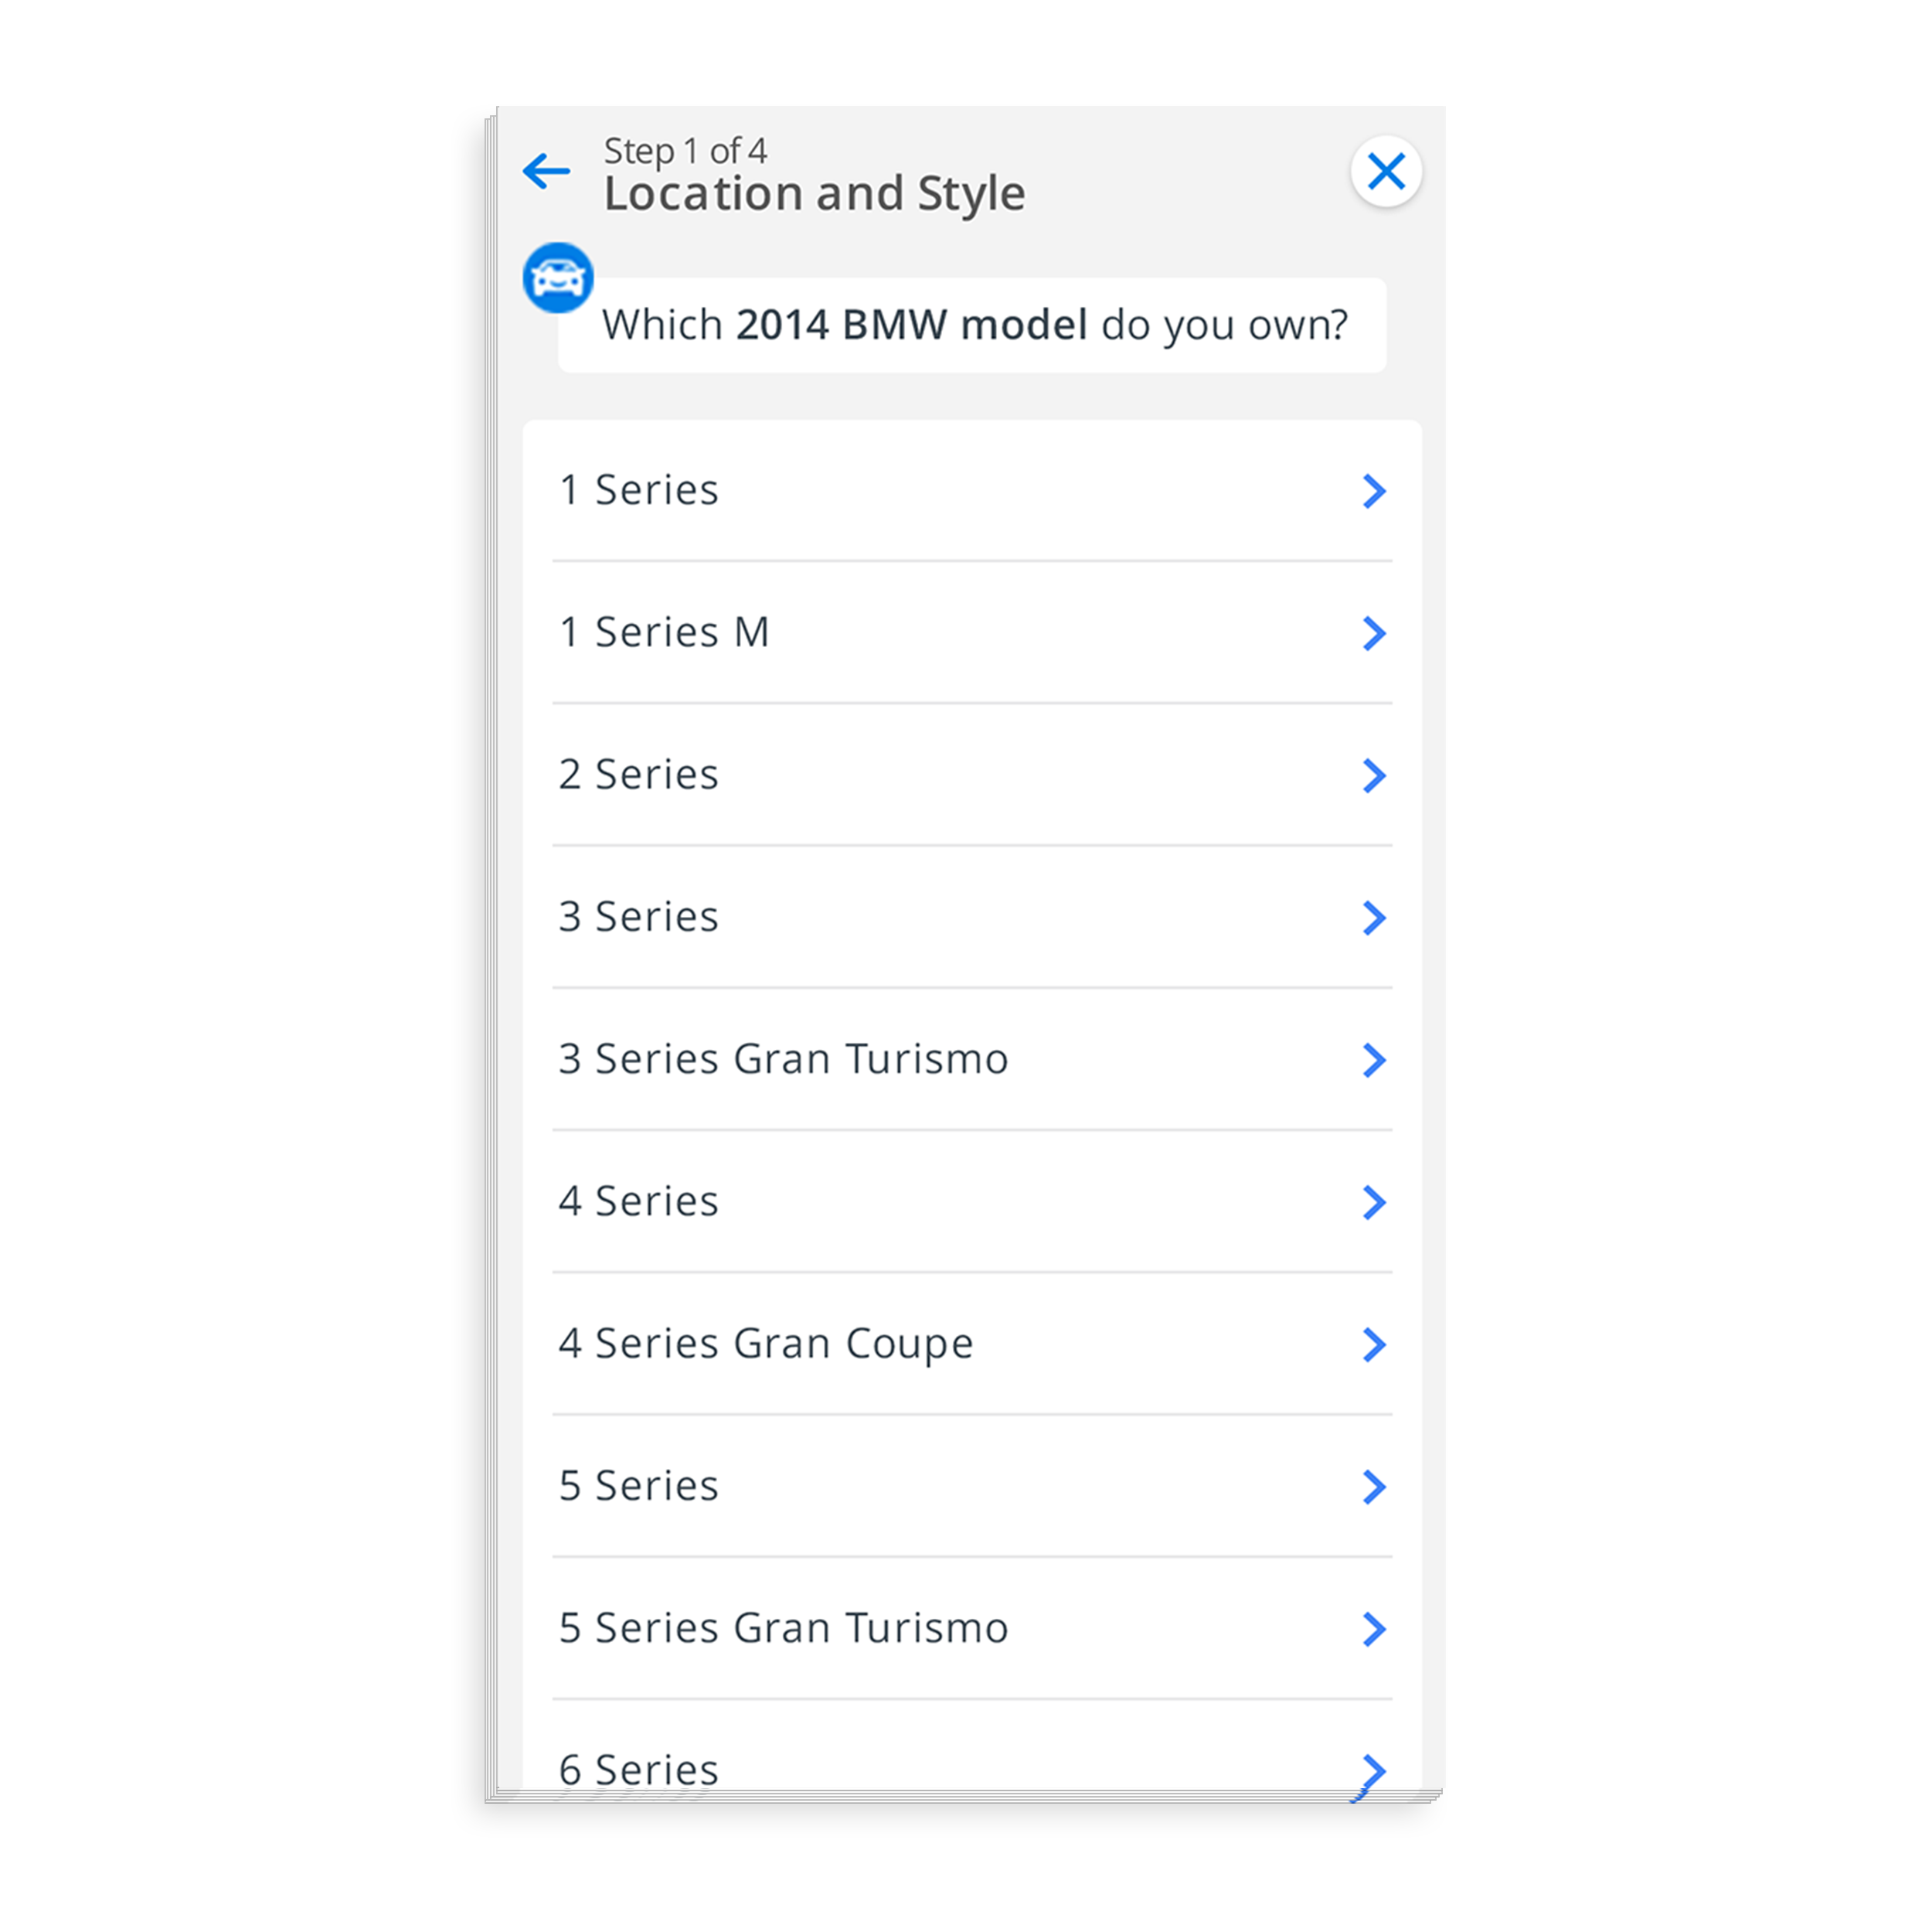The image size is (1932, 1908).
Task: Select the 5 Series Gran Turismo entry
Action: click(x=972, y=1627)
